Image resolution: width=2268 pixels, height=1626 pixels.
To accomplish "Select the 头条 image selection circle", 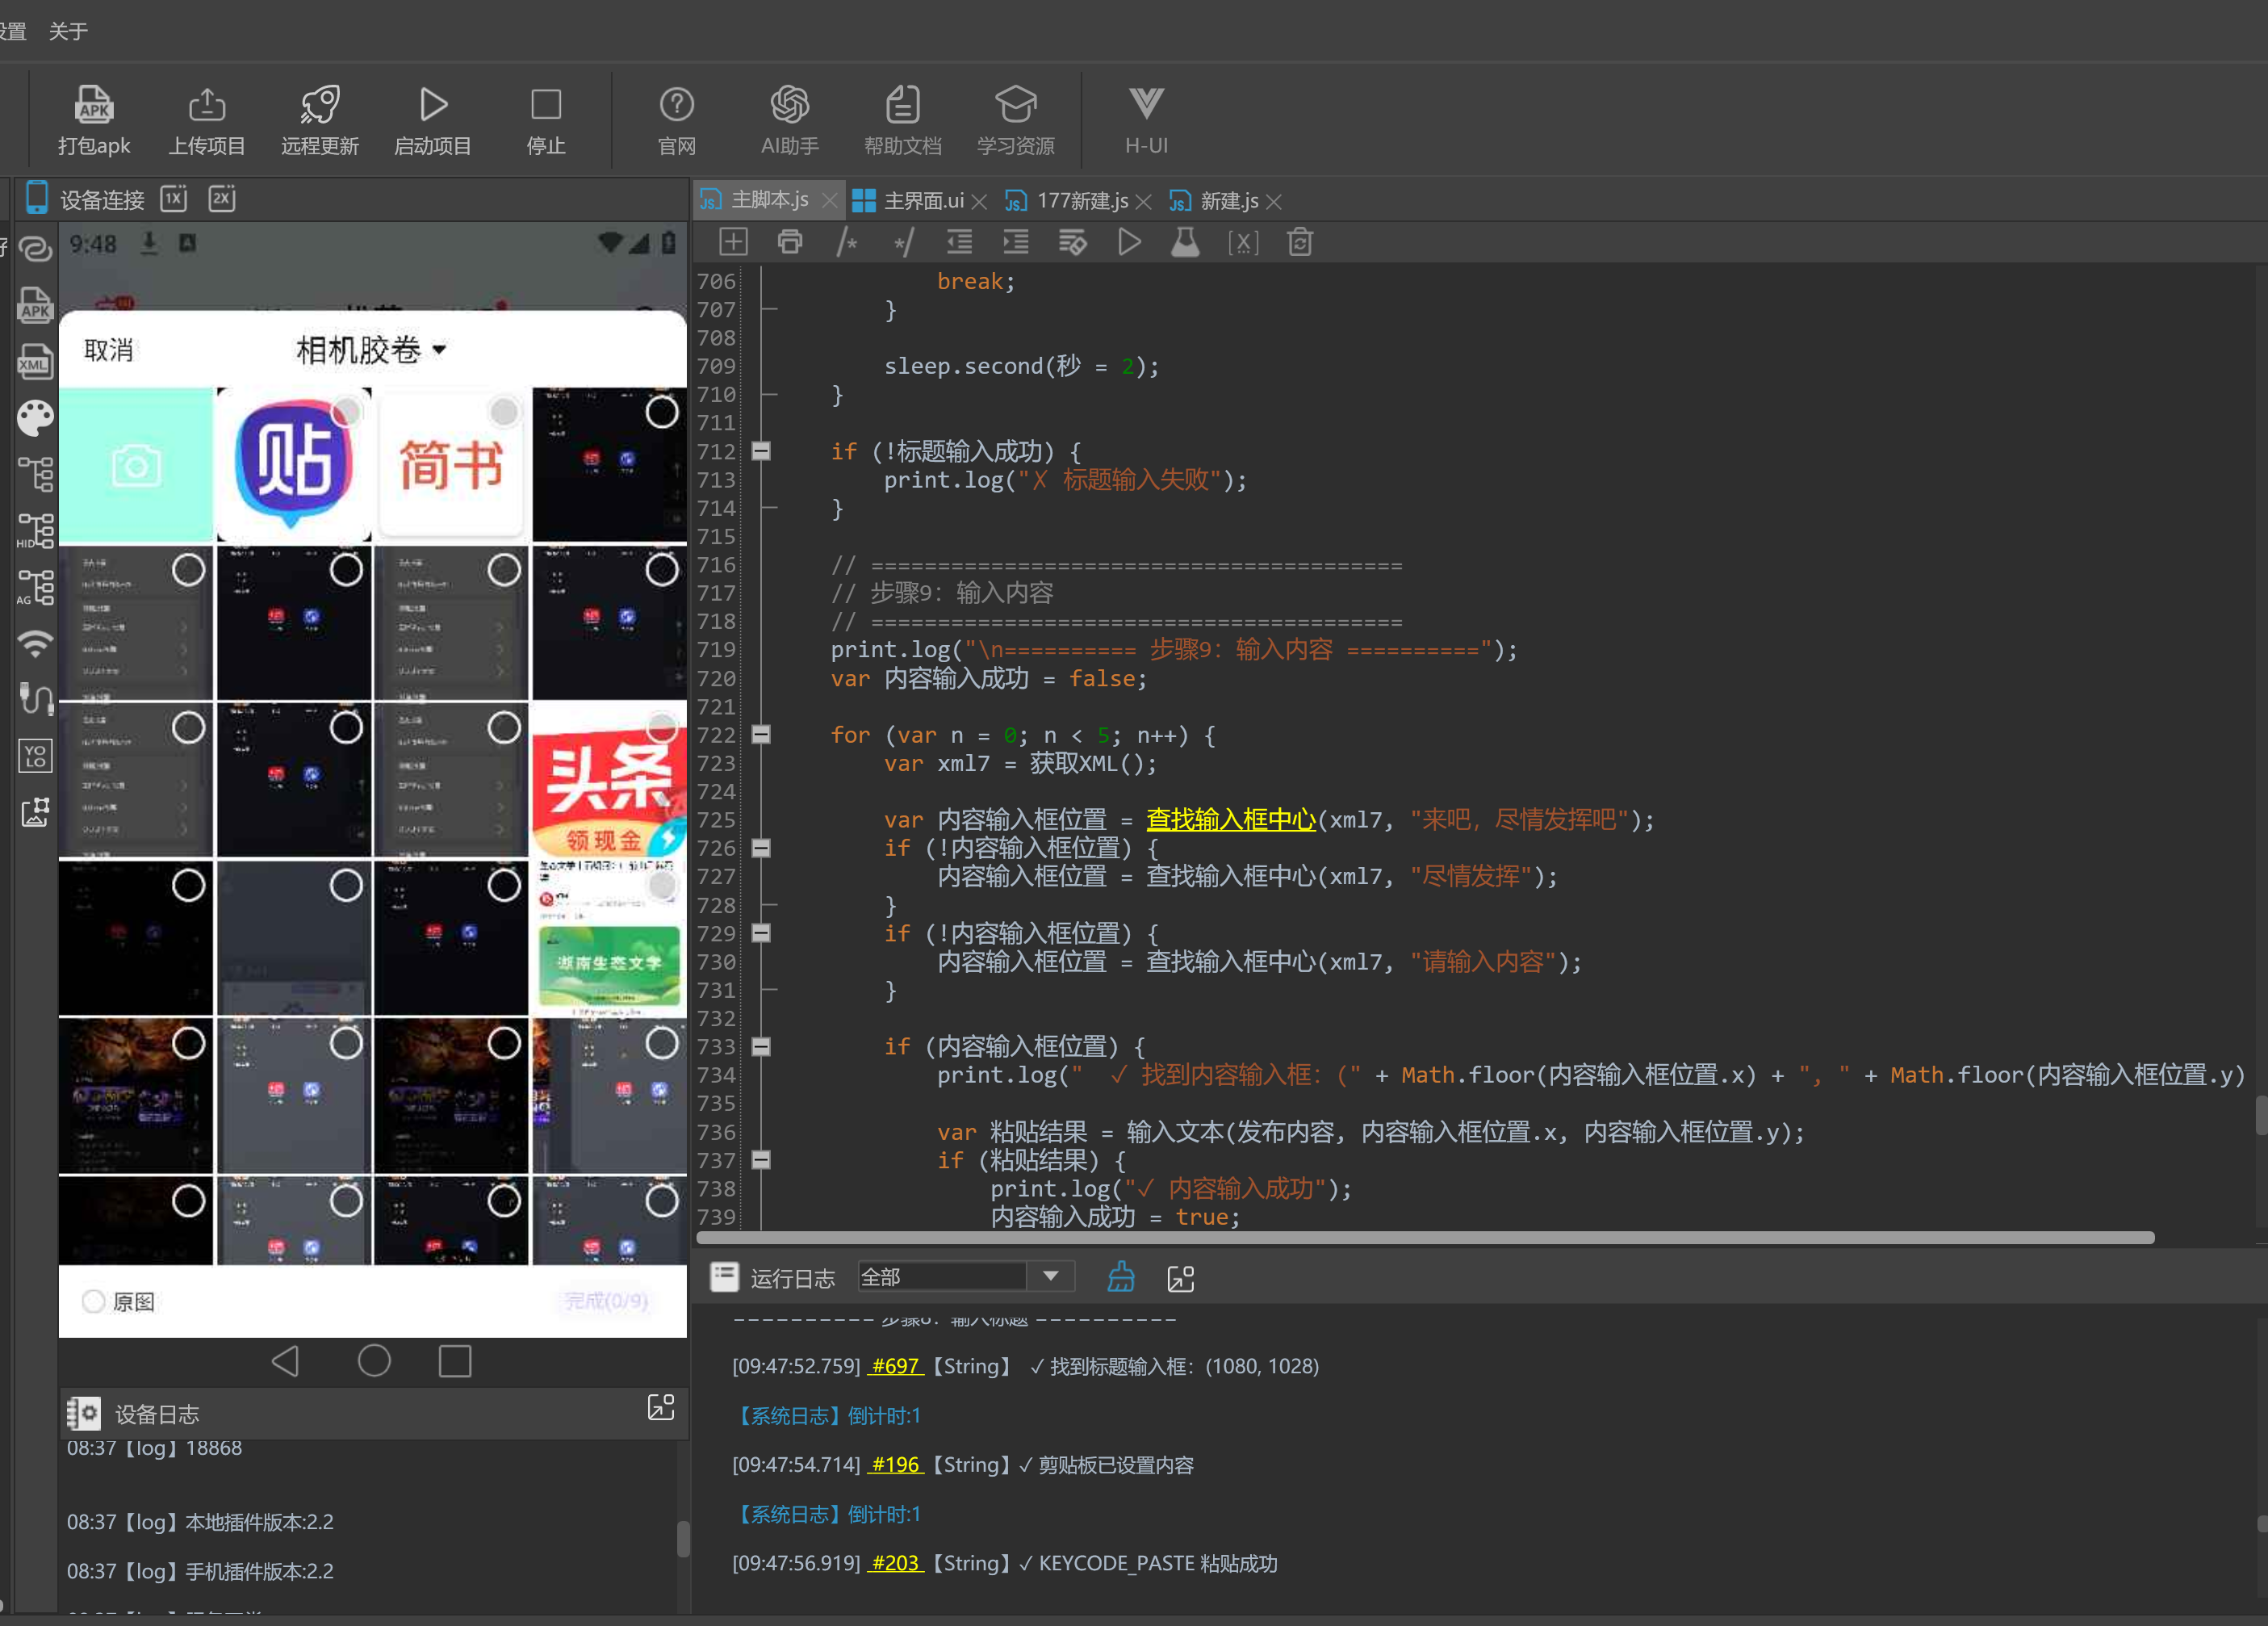I will click(x=661, y=727).
